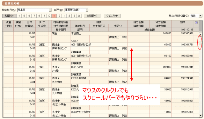Click the 付箋1 column header
204x119 pixels.
(9, 26)
